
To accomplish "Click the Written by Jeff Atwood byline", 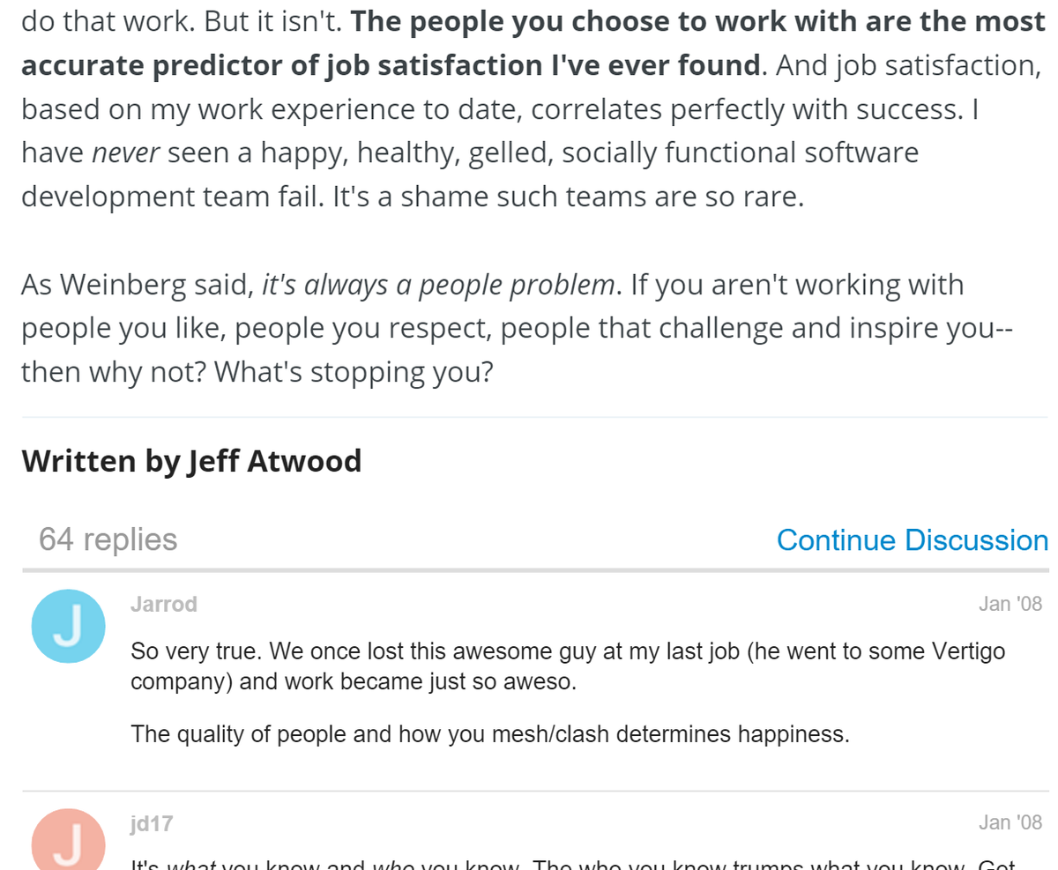I will [x=191, y=460].
